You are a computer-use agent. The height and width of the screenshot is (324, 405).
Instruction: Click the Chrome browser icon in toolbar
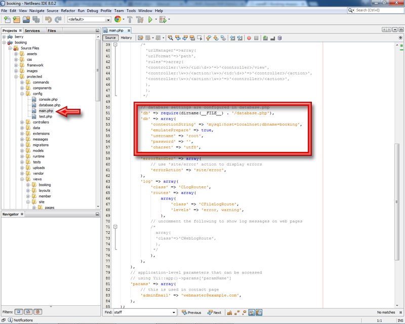pyautogui.click(x=117, y=19)
